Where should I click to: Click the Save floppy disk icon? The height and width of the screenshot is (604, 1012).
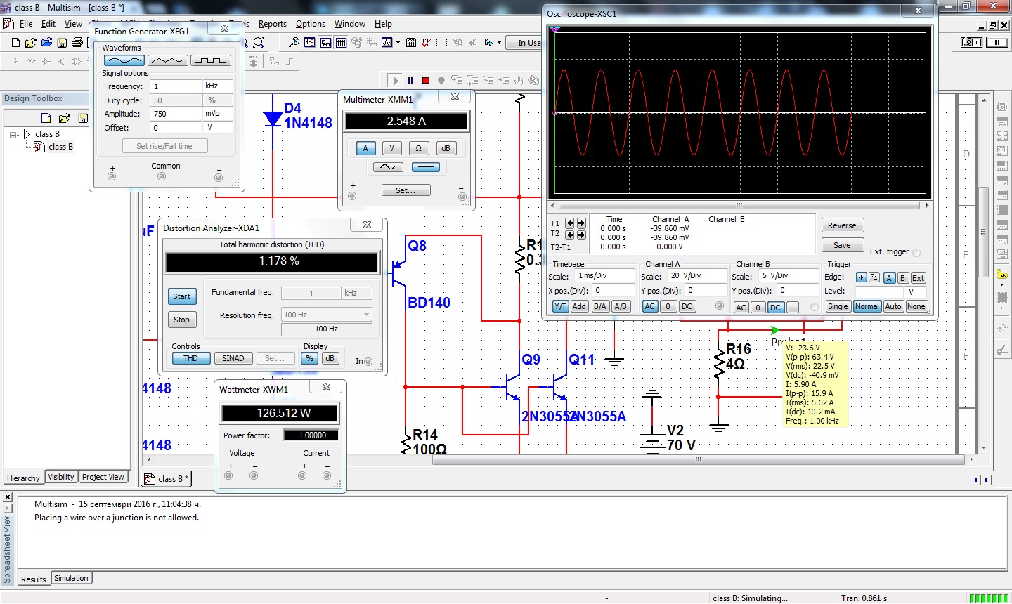click(x=62, y=43)
